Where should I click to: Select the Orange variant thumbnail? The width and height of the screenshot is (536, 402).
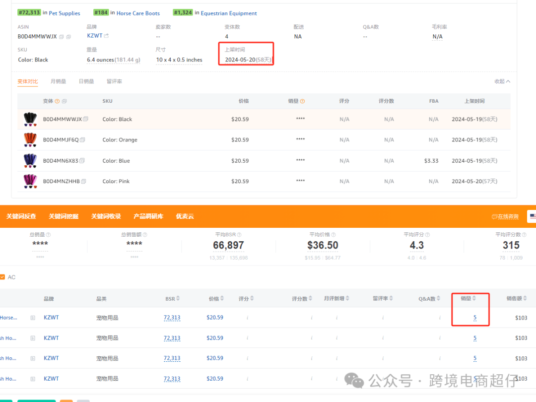30,140
